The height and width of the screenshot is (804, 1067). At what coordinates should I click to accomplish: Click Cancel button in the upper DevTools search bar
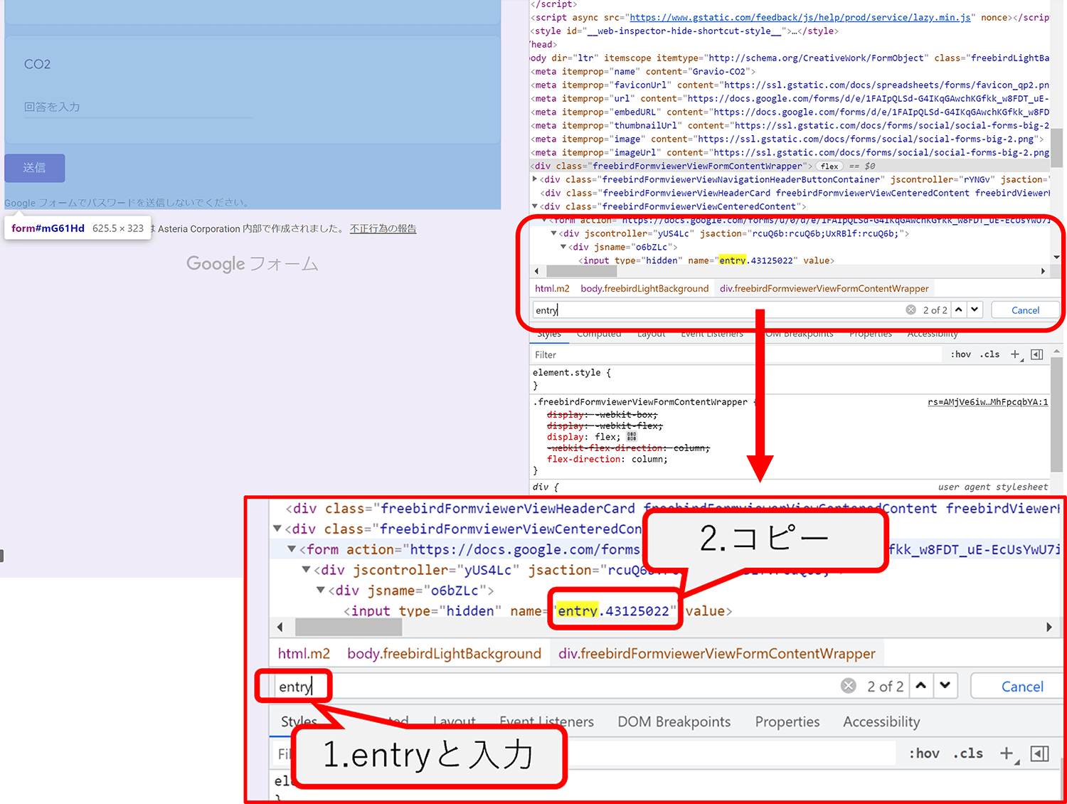pos(1025,310)
